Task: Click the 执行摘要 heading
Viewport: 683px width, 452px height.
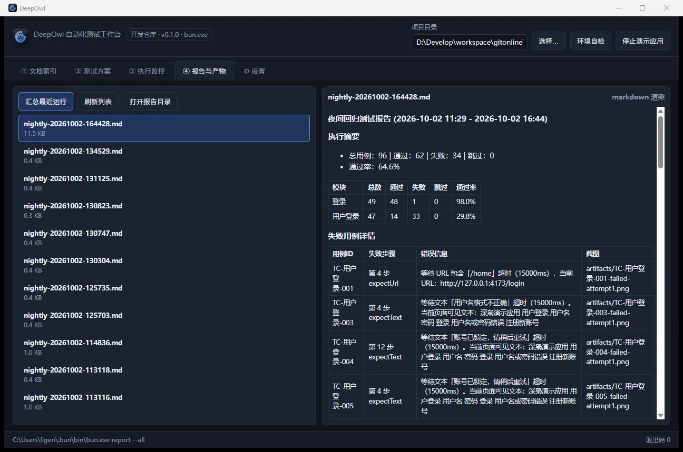Action: point(344,136)
